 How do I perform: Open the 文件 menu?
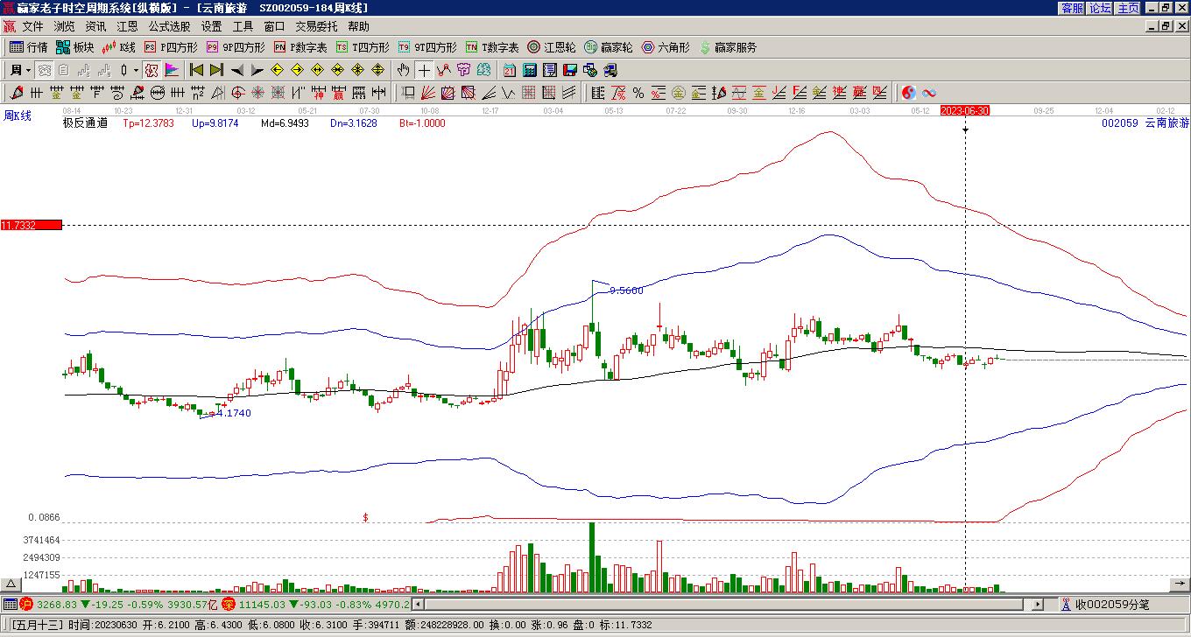(33, 27)
